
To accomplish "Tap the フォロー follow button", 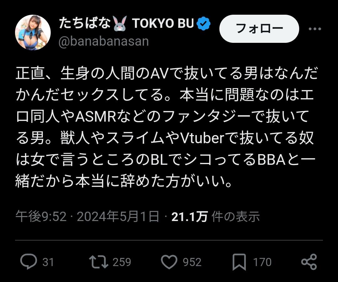I will (259, 29).
